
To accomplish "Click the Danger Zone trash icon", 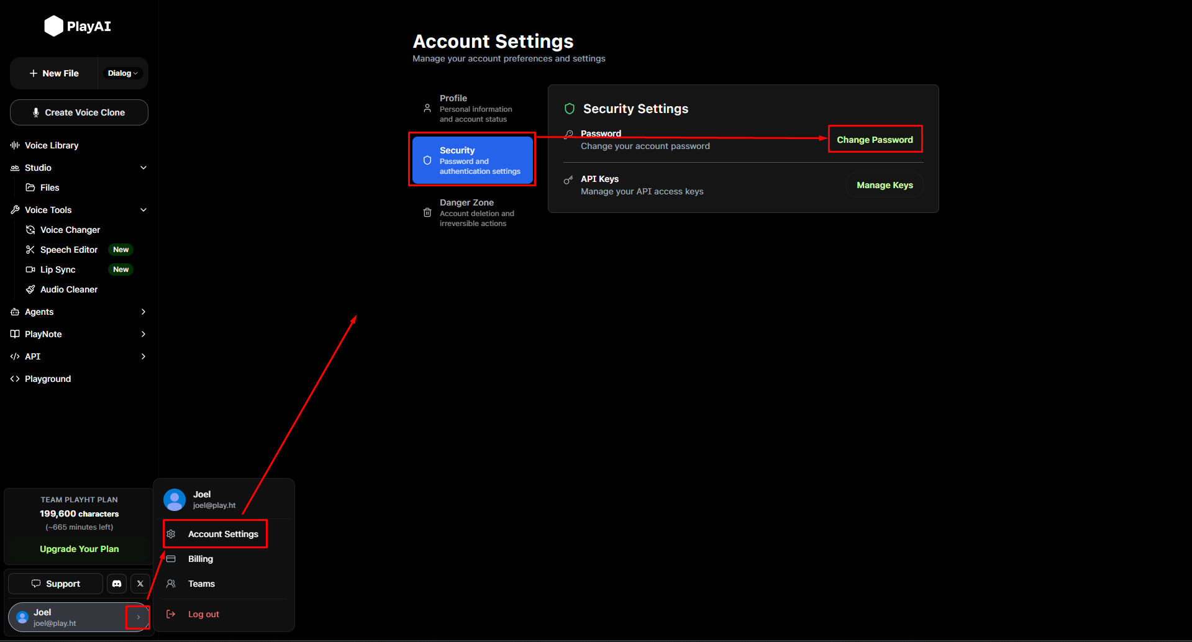I will 427,212.
